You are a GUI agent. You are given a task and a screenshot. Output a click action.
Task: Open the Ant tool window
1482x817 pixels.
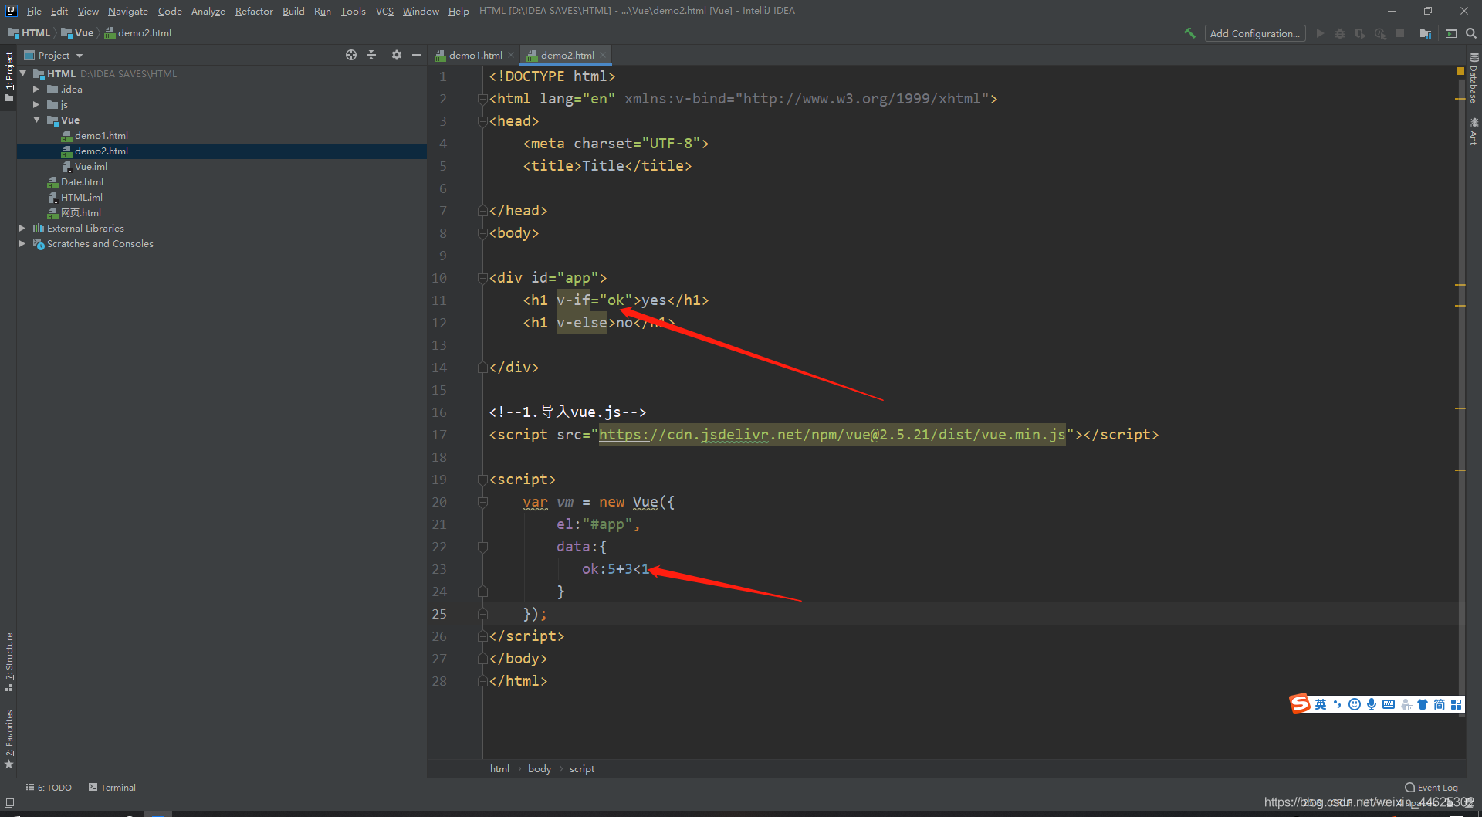pos(1474,131)
